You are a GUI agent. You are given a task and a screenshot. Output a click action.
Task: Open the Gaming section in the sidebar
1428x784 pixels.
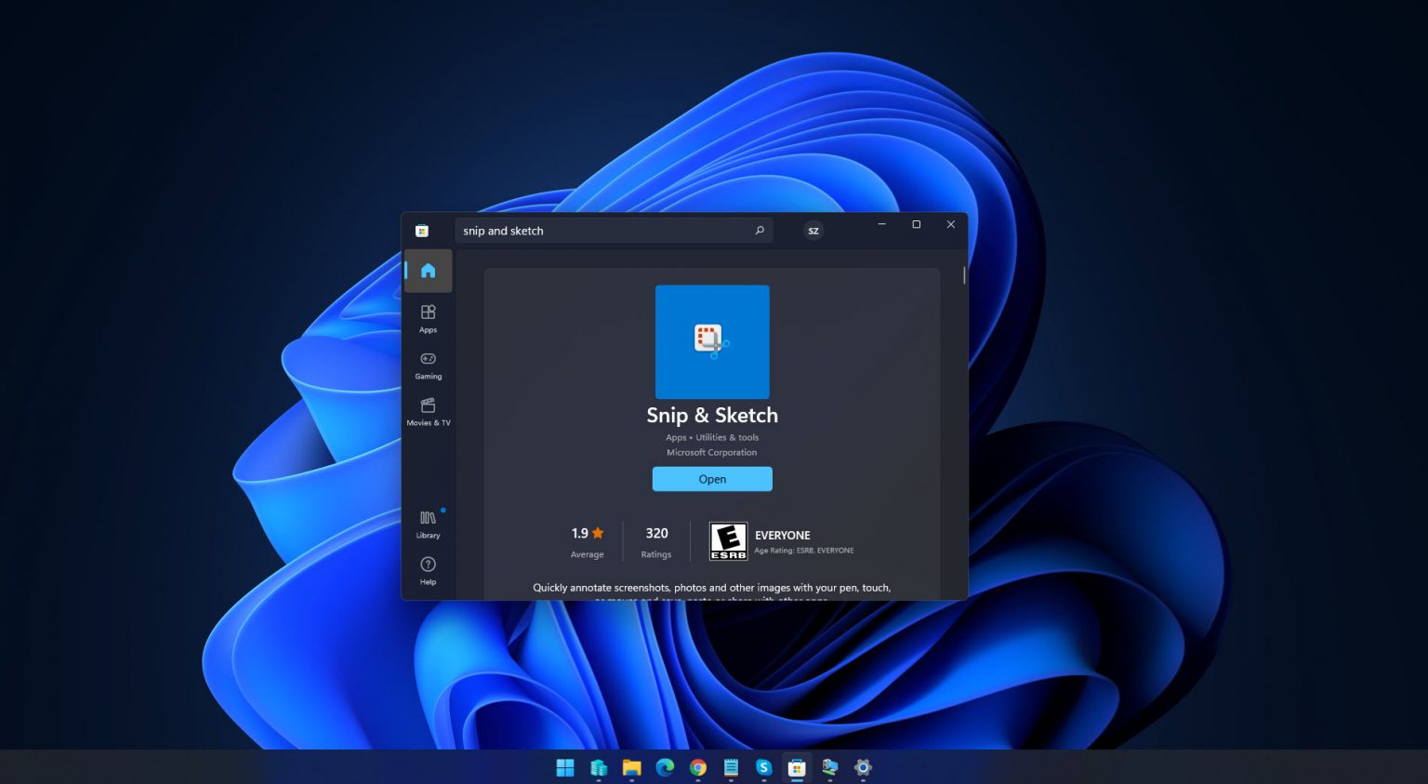point(428,364)
